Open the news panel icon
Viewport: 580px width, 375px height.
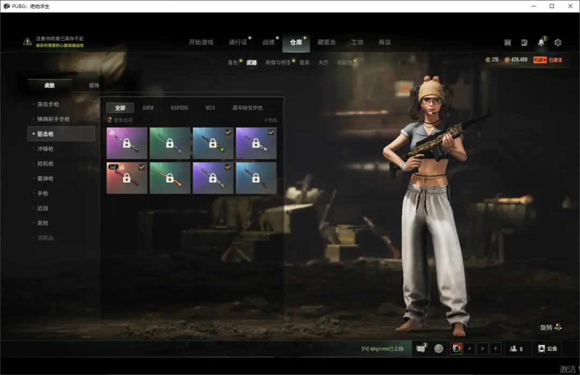point(525,42)
